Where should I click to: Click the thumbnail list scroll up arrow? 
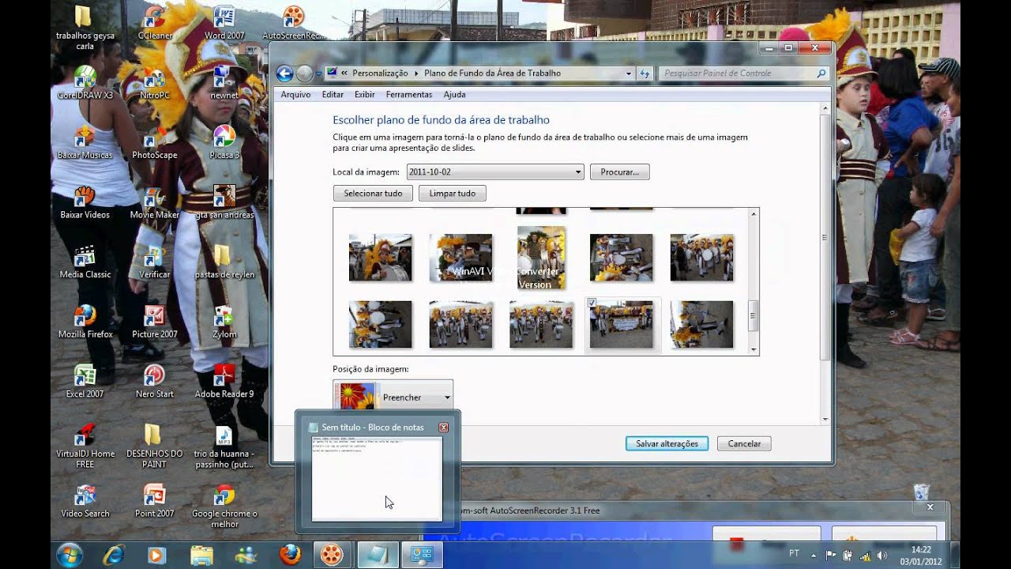754,214
